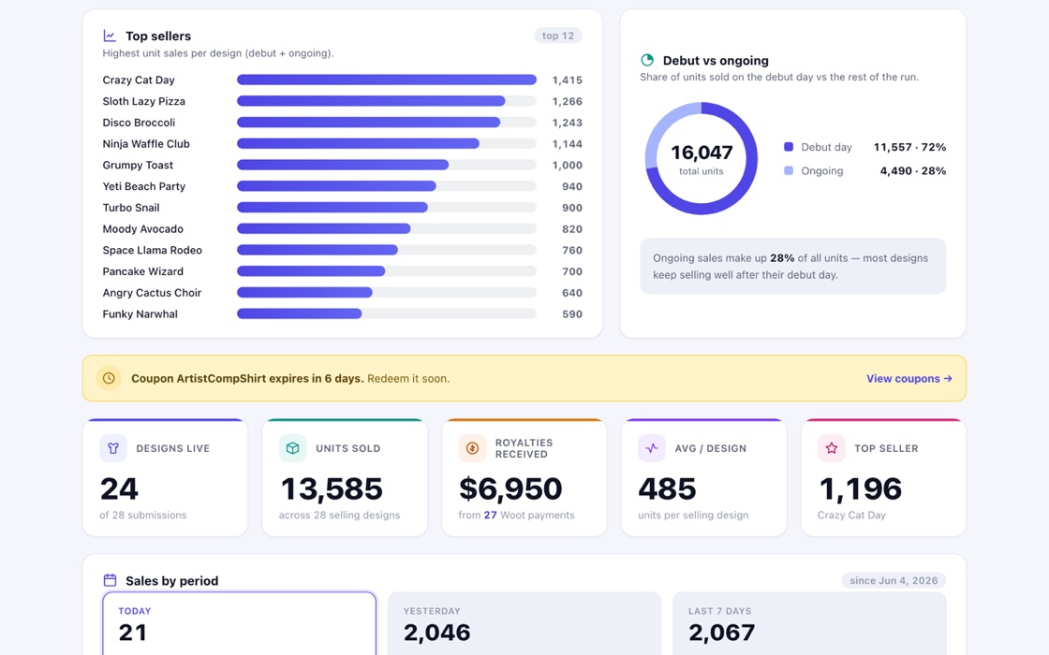The width and height of the screenshot is (1049, 655).
Task: Click the Space Llama Rodeo design name
Action: click(x=152, y=250)
